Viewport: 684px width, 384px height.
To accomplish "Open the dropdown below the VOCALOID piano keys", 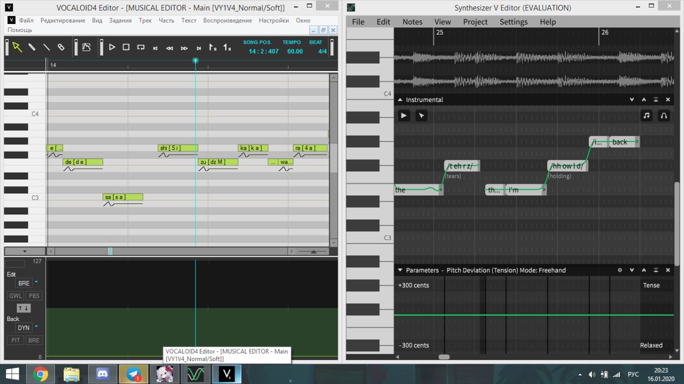I will (25, 251).
